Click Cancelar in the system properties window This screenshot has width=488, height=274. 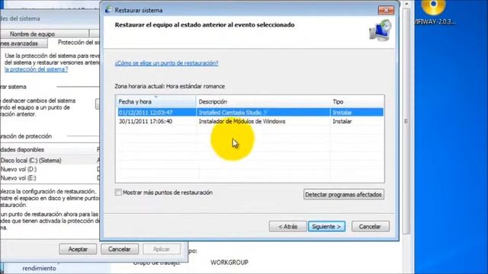pyautogui.click(x=120, y=249)
